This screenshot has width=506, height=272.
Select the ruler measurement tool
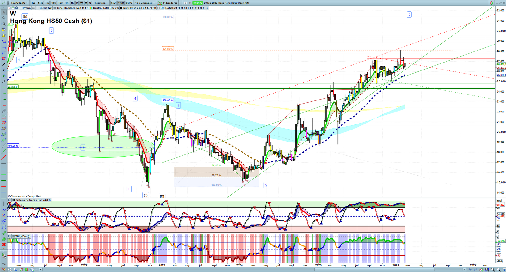3,111
